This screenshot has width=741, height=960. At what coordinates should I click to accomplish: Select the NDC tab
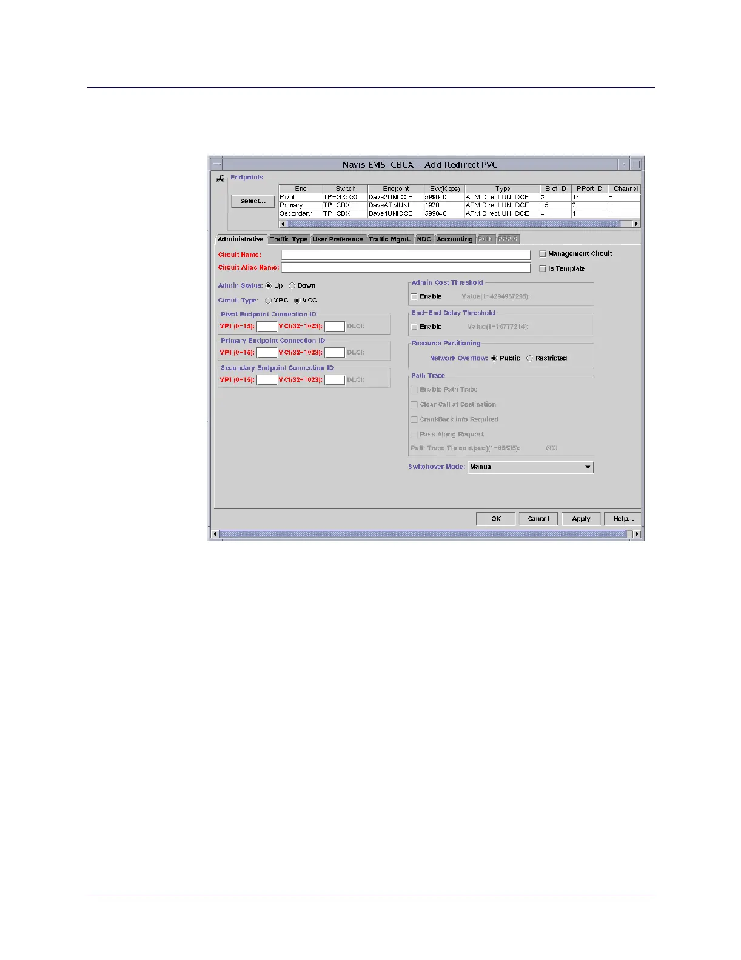[x=424, y=239]
